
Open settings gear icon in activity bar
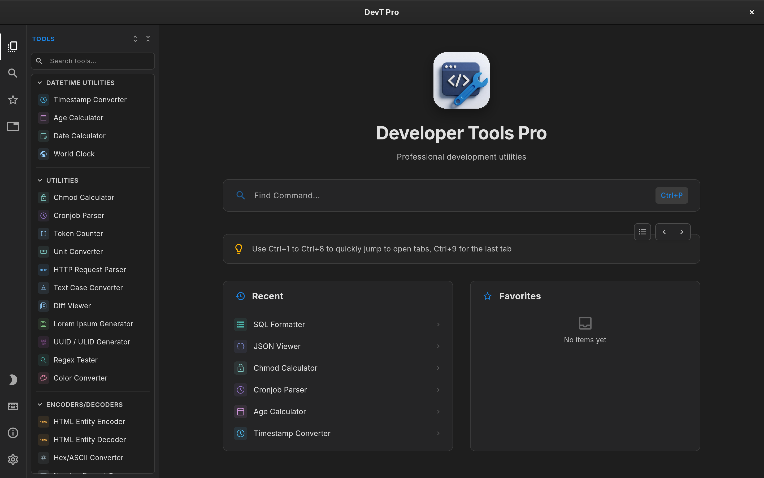click(13, 459)
